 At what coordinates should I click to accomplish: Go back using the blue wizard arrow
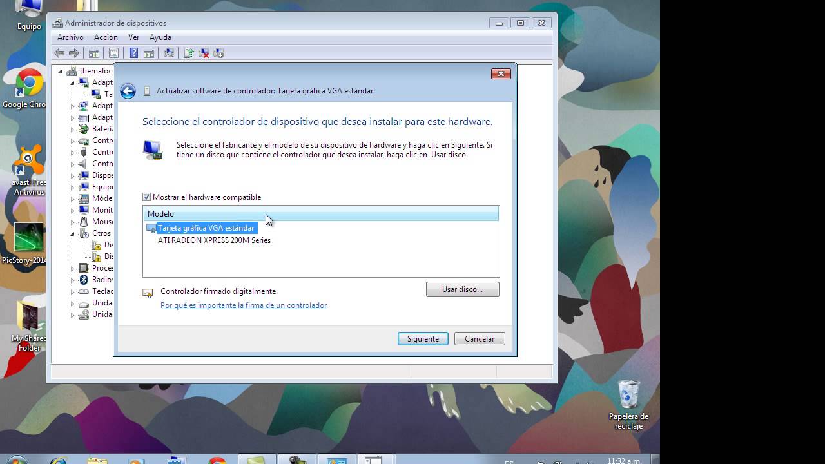pyautogui.click(x=128, y=91)
